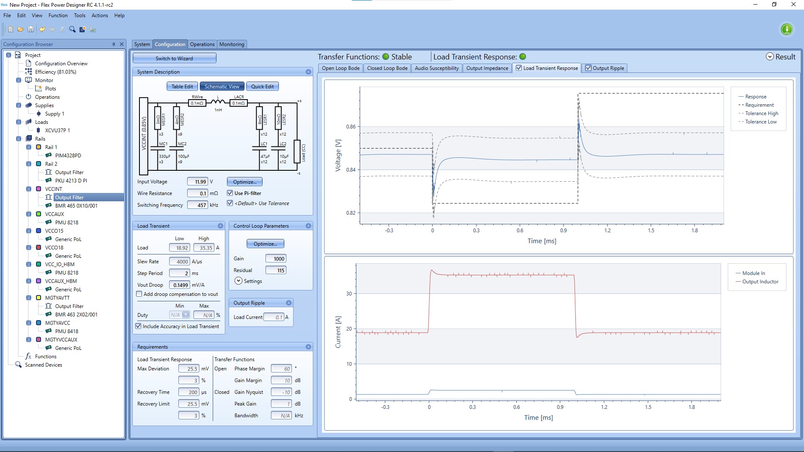Image resolution: width=804 pixels, height=452 pixels.
Task: Pin the Configuration Browser panel
Action: (113, 44)
